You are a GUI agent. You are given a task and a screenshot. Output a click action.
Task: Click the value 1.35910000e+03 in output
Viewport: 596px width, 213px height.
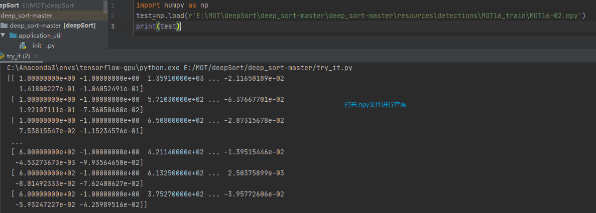[176, 79]
